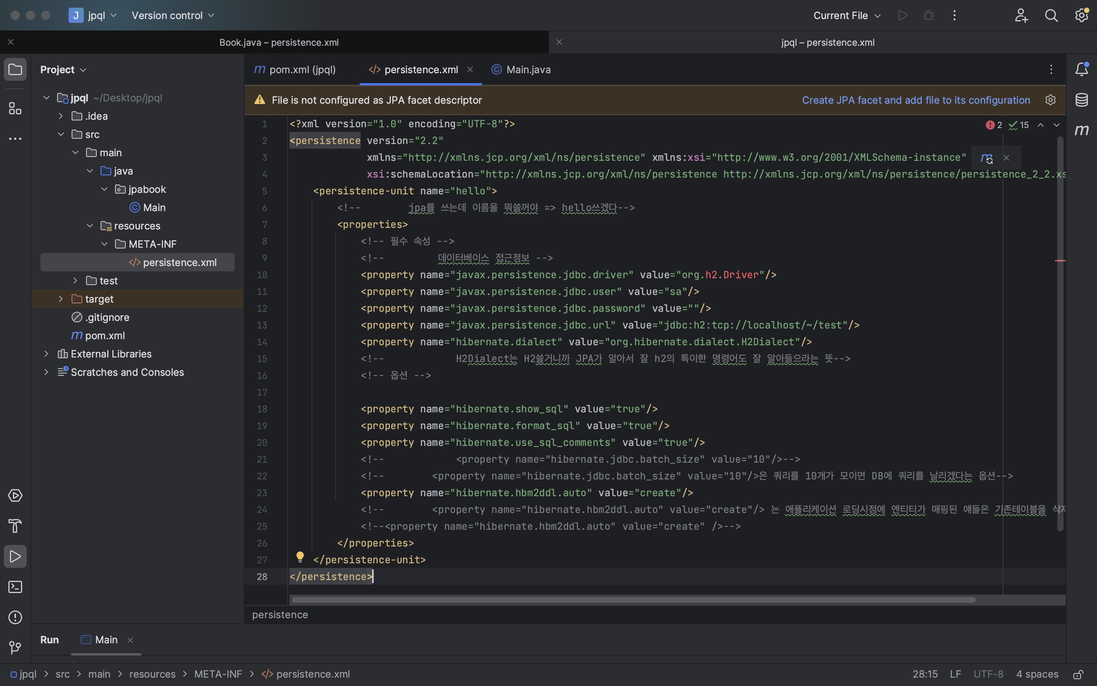This screenshot has height=686, width=1097.
Task: Open the Database tool window icon
Action: pos(1082,100)
